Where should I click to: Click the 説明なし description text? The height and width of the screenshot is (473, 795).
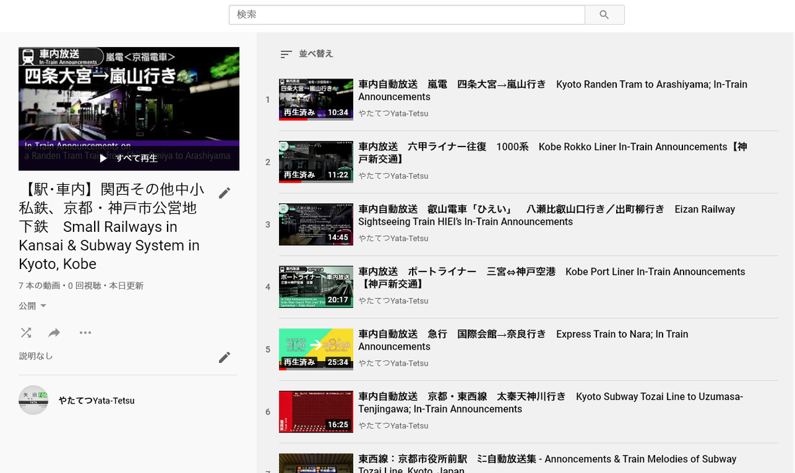(x=36, y=356)
